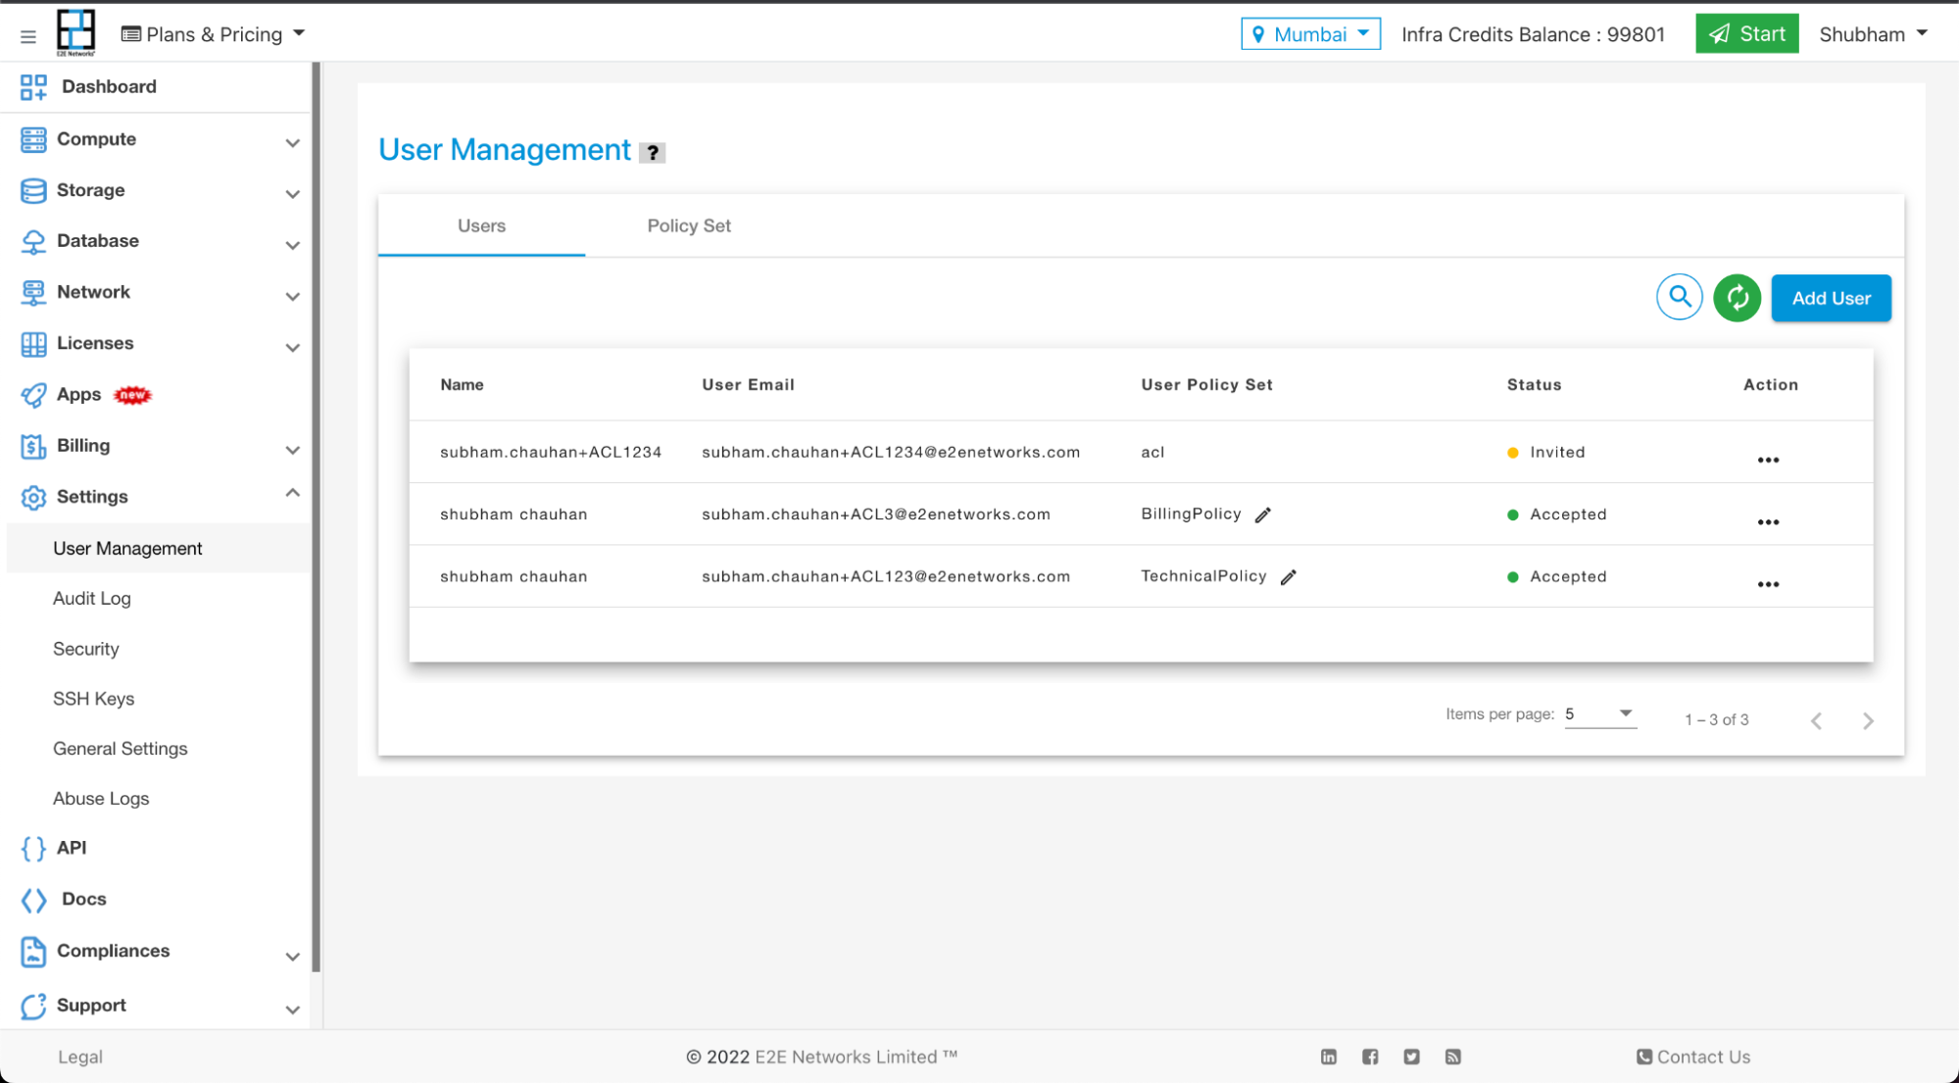Collapse the Settings section chevron
Image resolution: width=1959 pixels, height=1083 pixels.
pos(292,493)
